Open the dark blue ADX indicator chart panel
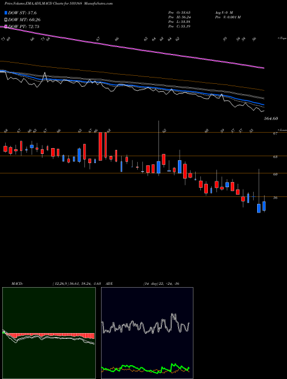Viewport: 287px width, 379px height. coord(147,333)
